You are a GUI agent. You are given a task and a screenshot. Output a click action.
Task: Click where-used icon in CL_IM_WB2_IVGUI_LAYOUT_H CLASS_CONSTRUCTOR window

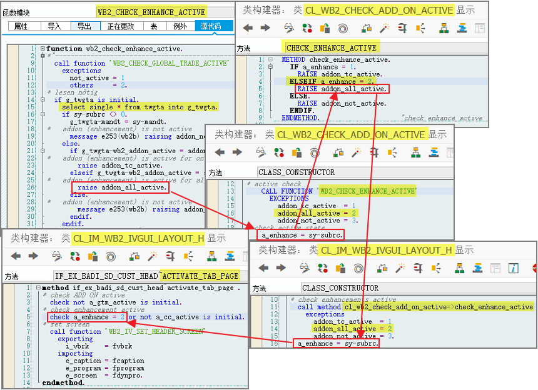(x=382, y=268)
